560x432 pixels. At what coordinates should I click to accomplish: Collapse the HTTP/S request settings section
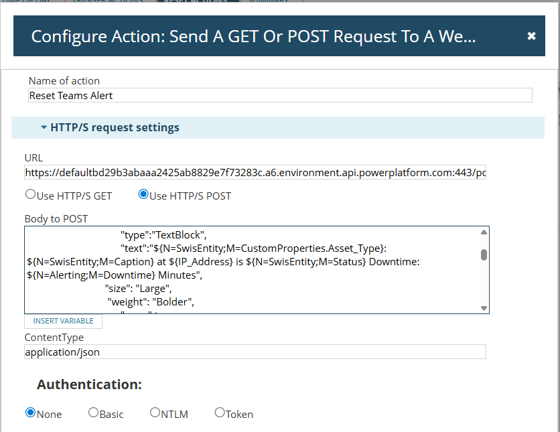44,127
